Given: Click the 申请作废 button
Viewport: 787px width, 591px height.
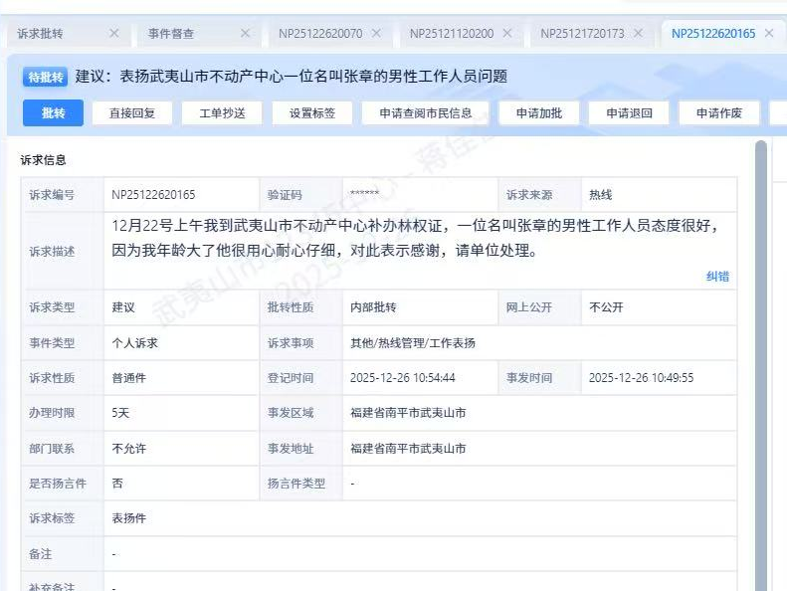Looking at the screenshot, I should (x=719, y=112).
